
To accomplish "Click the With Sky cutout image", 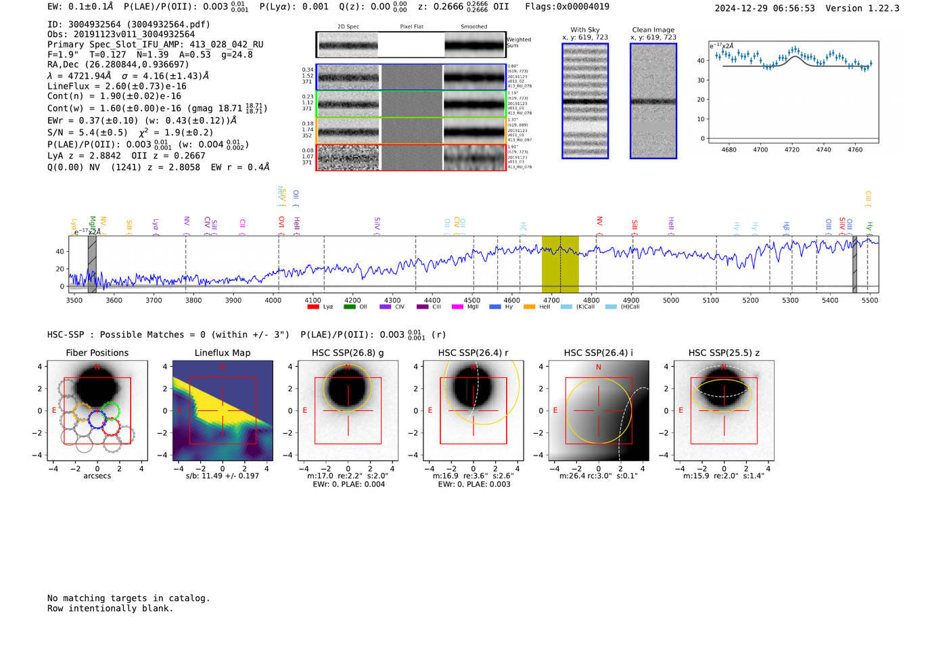I will click(585, 101).
